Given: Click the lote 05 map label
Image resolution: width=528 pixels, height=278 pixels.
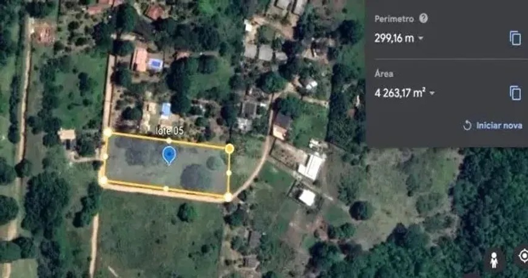Looking at the screenshot, I should tap(170, 131).
